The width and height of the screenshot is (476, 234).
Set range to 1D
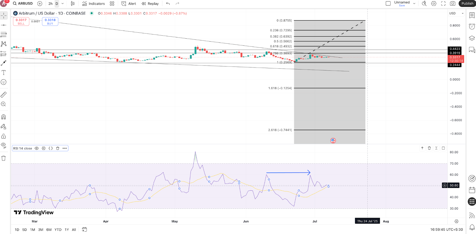click(x=17, y=230)
